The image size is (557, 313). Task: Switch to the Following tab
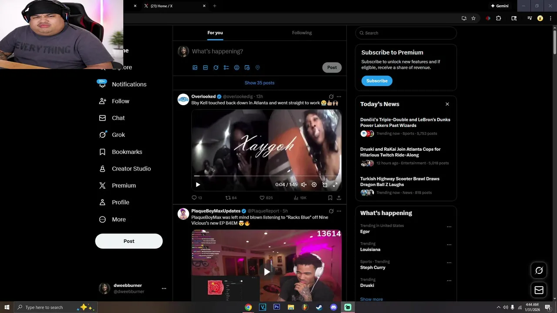click(302, 33)
